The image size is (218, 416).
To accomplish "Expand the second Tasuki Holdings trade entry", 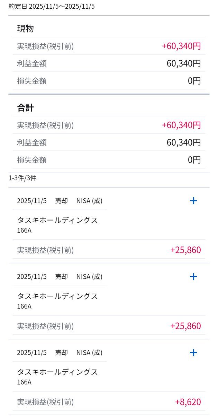I will (193, 277).
